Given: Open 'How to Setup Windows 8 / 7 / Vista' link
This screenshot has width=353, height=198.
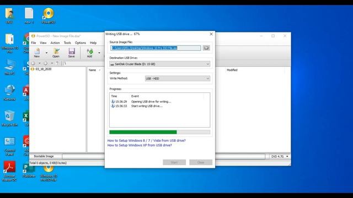Looking at the screenshot, I should tap(147, 141).
